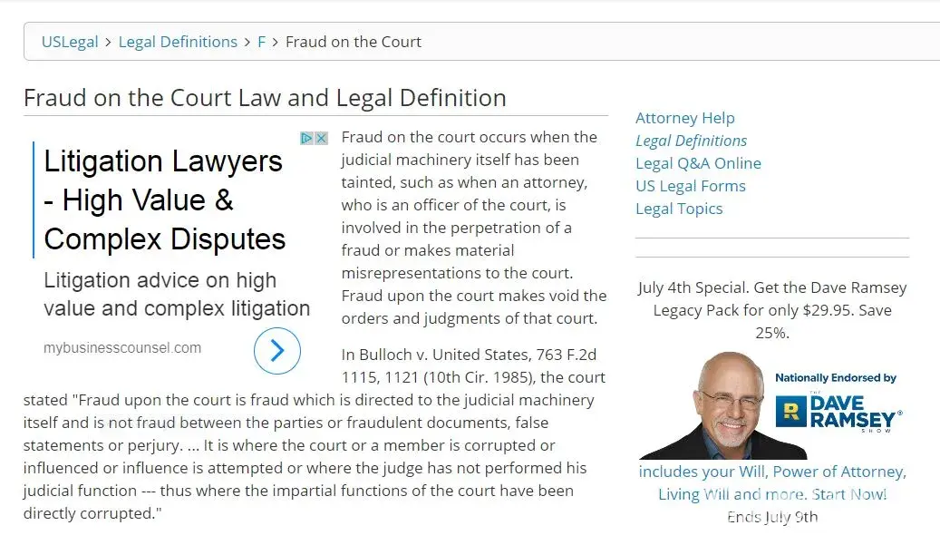Go to US Legal Forms
This screenshot has height=545, width=940.
click(690, 186)
